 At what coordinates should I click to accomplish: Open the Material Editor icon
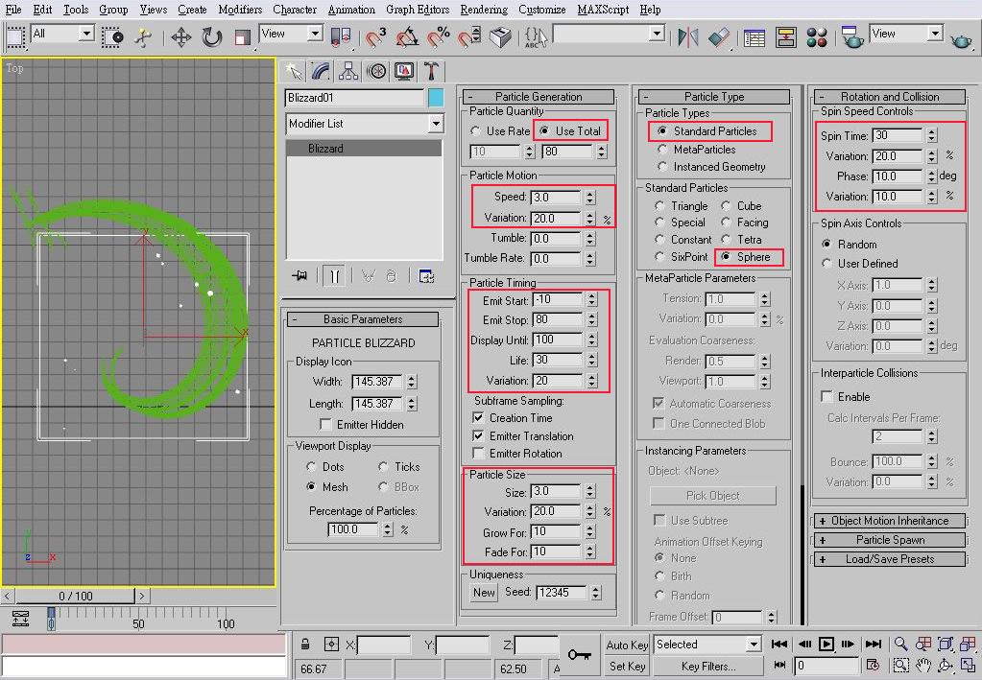point(817,37)
